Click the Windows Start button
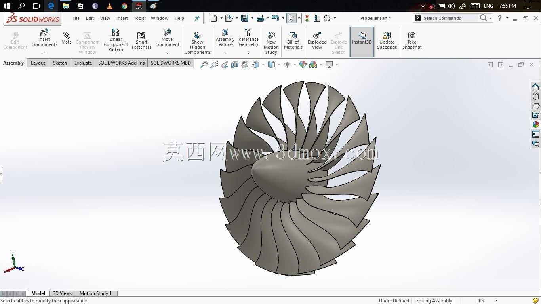Viewport: 541px width, 304px height. 7,6
